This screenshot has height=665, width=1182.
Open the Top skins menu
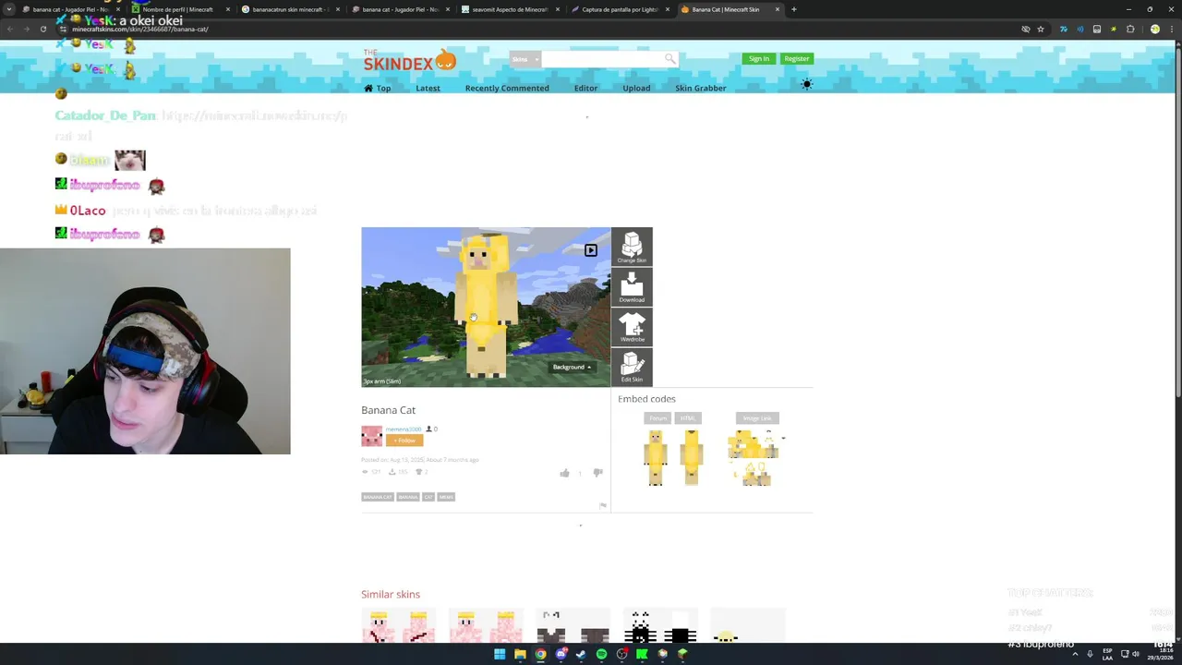pos(383,88)
